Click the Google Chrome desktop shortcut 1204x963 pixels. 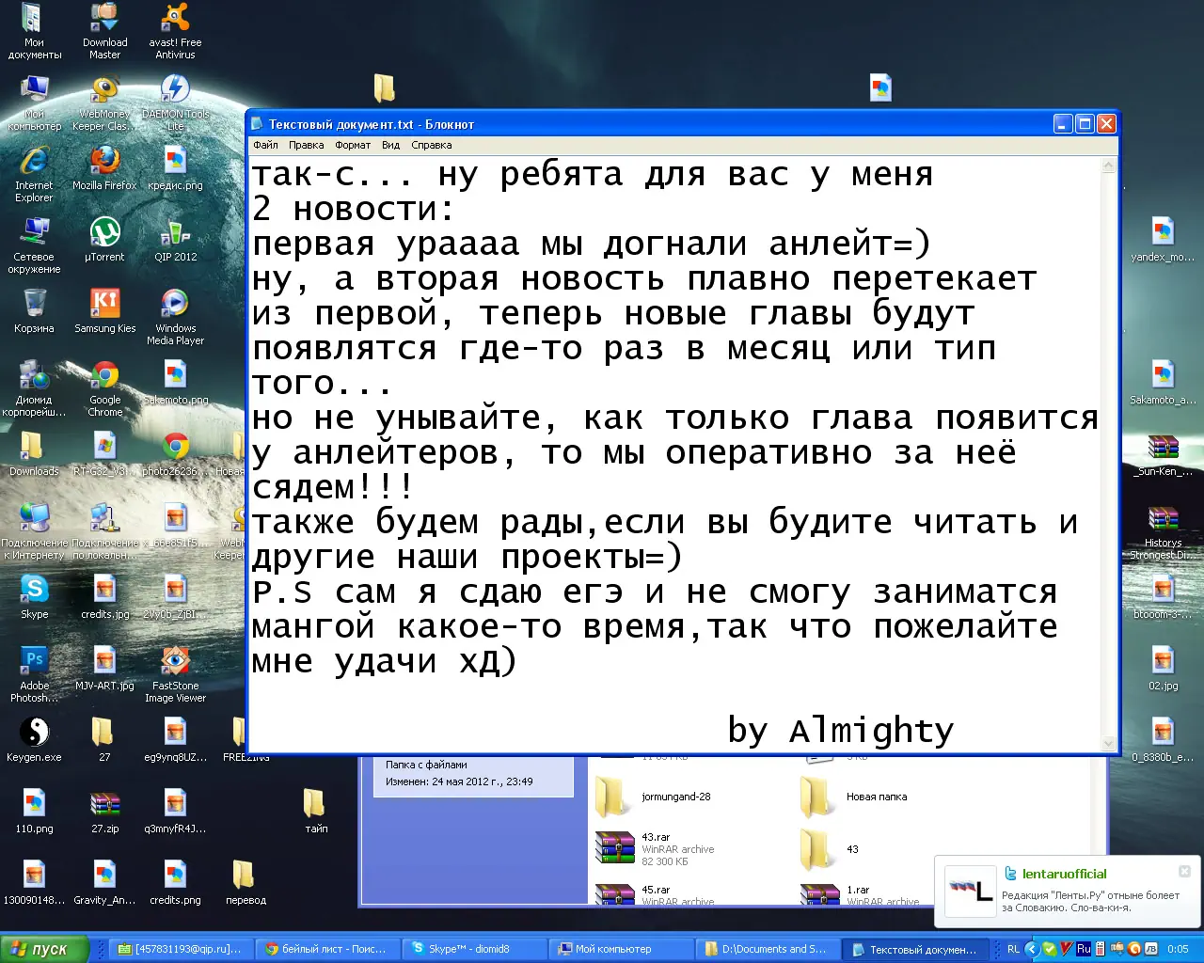104,376
